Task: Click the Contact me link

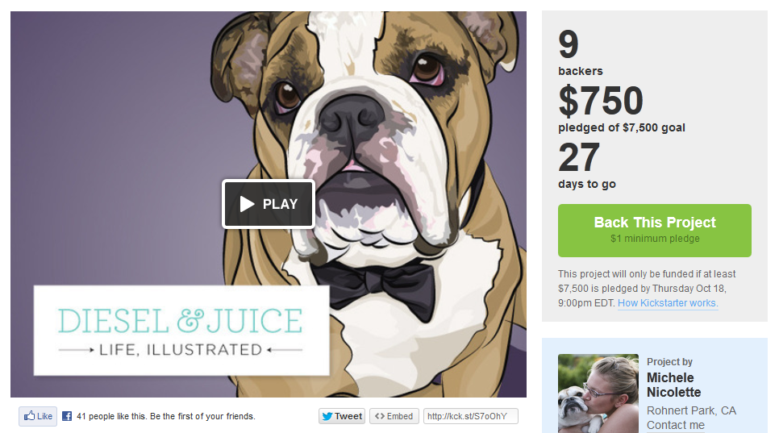Action: pos(676,425)
